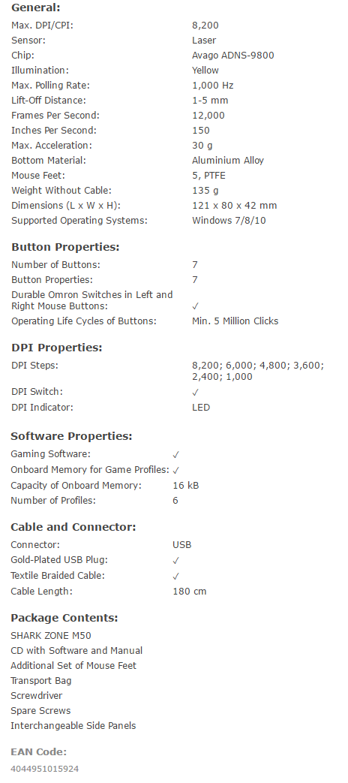This screenshot has height=783, width=348.
Task: Click the Package Contents heading
Action: tap(64, 618)
